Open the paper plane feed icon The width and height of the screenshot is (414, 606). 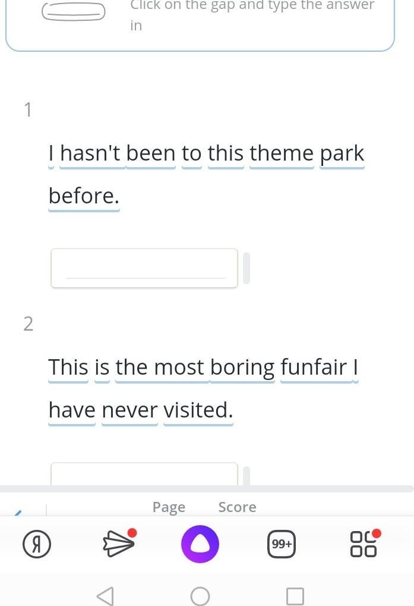(x=118, y=543)
